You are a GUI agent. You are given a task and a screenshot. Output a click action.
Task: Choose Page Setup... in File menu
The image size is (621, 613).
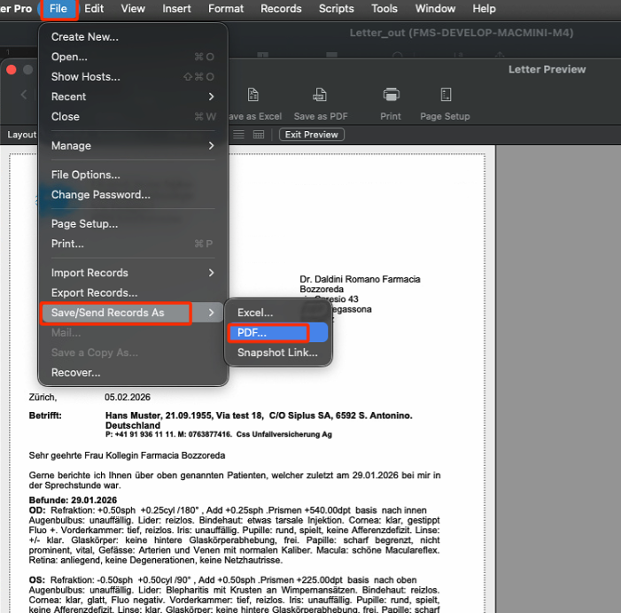point(133,224)
